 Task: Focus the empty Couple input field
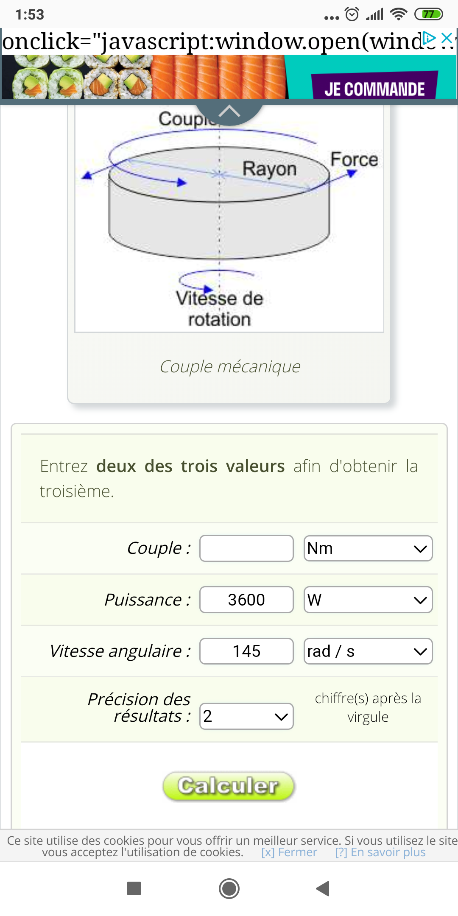tap(246, 548)
